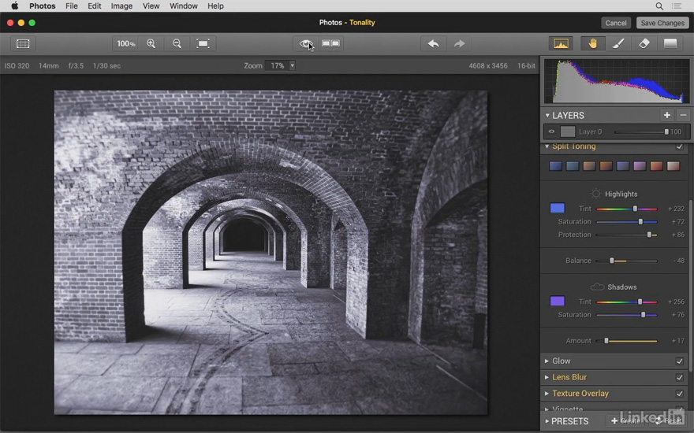Select the Eraser tool

(x=644, y=43)
